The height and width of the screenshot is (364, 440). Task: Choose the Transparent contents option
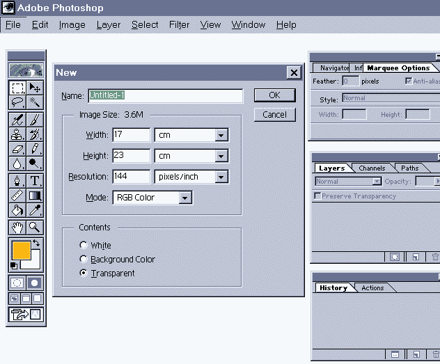click(84, 273)
